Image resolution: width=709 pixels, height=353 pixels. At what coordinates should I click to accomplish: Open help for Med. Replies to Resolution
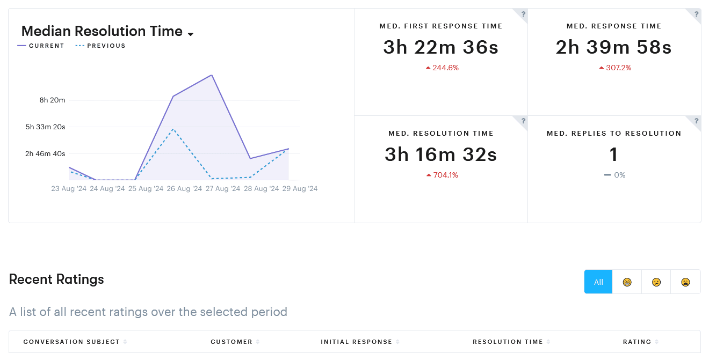click(x=697, y=121)
